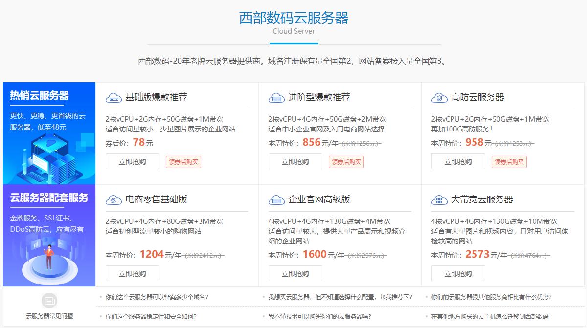Image resolution: width=587 pixels, height=328 pixels.
Task: Click the original price 原价1256元
Action: tap(361, 144)
